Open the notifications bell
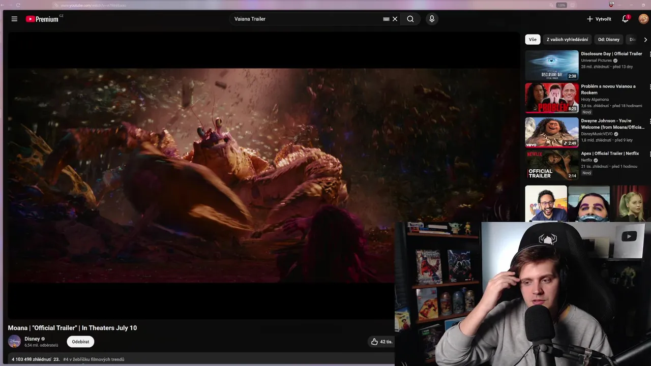The height and width of the screenshot is (366, 651). tap(625, 19)
